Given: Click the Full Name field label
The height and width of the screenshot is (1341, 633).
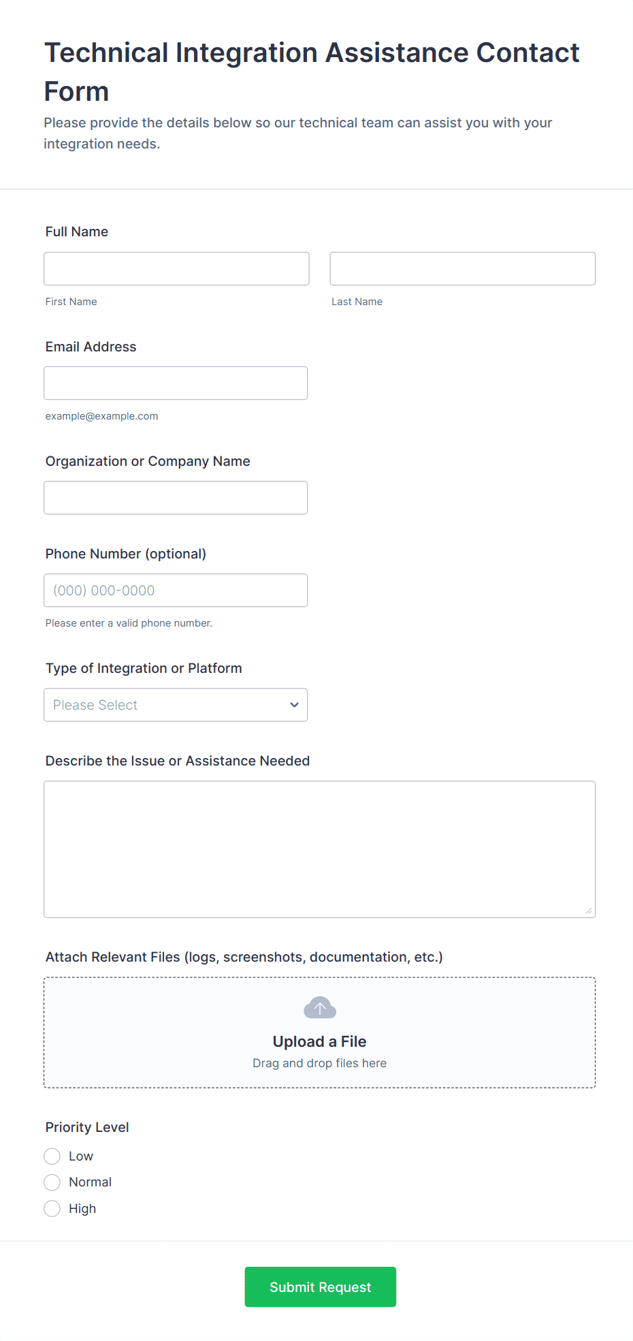Looking at the screenshot, I should [x=77, y=232].
